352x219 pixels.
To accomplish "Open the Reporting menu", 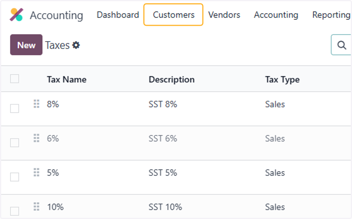I will (x=331, y=15).
